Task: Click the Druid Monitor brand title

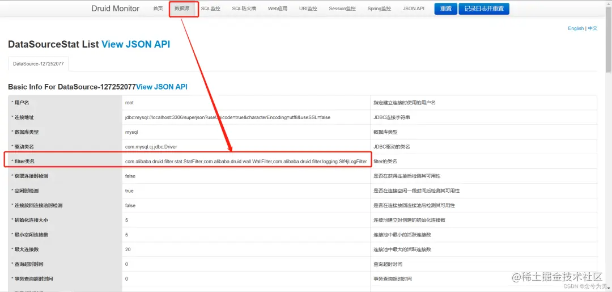Action: pos(115,9)
